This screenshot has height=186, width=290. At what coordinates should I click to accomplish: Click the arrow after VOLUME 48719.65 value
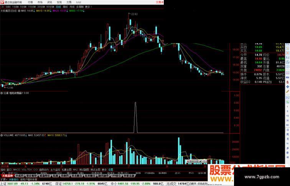[26, 135]
